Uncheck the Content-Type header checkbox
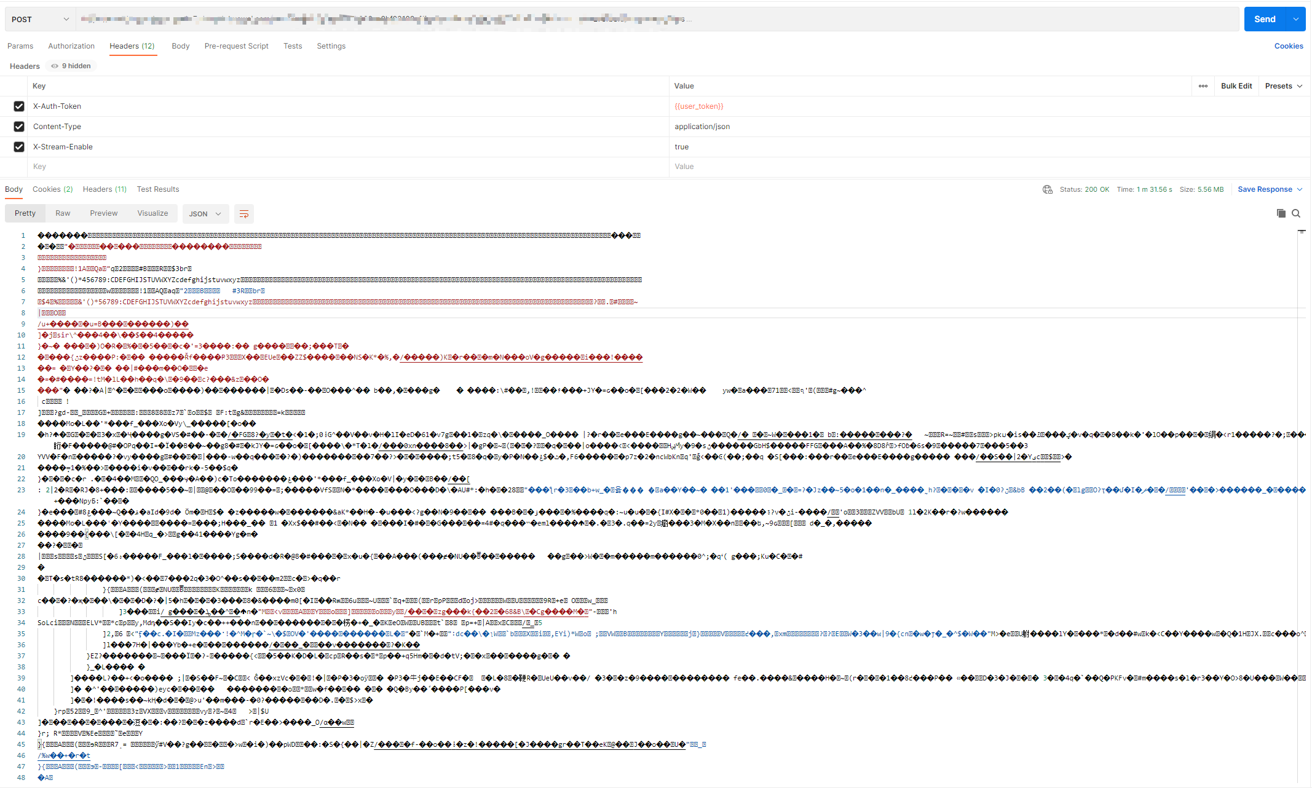The height and width of the screenshot is (788, 1312). (19, 127)
